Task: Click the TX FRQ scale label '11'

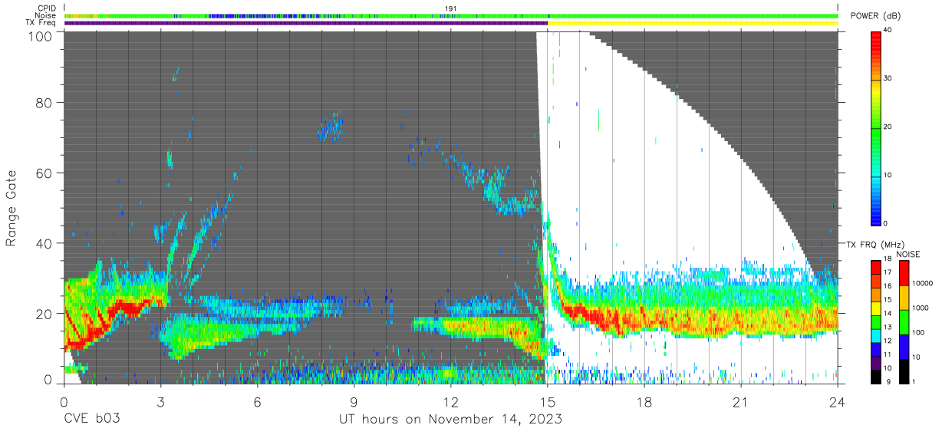Action: click(887, 355)
